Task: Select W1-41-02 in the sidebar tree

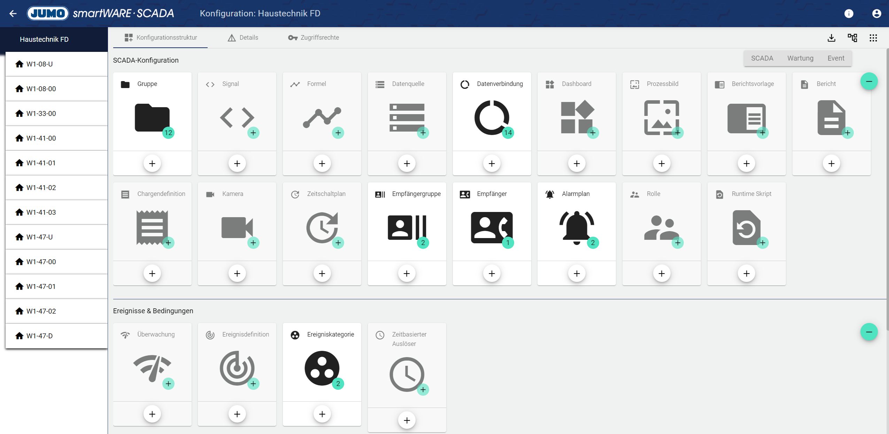Action: tap(41, 188)
